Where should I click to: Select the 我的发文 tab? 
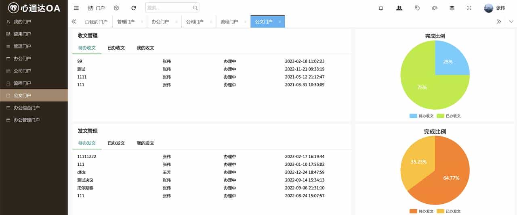[x=145, y=143]
